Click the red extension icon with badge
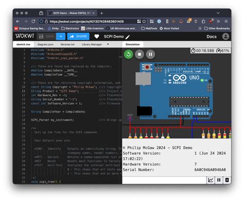This screenshot has width=244, height=201. (211, 21)
